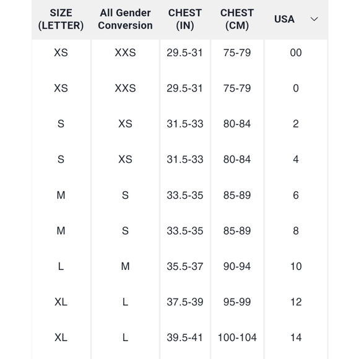Select the SIZE (LETTER) column header
Viewport: 359px width, 359px height.
tap(61, 19)
